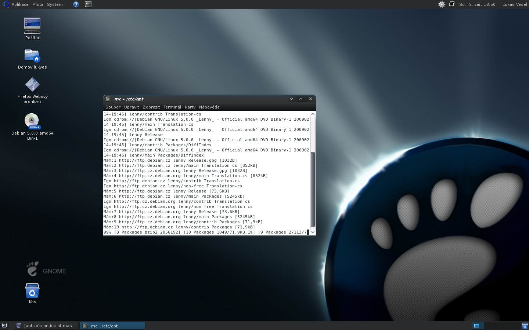The height and width of the screenshot is (330, 529).
Task: Open the Systém menu
Action: 55,4
